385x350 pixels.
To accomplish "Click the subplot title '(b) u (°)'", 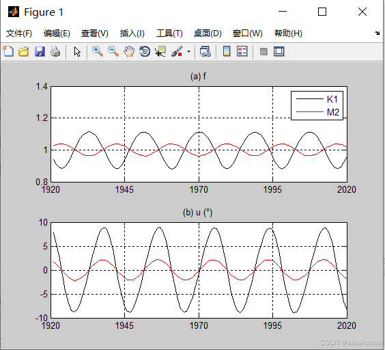I will click(x=198, y=213).
